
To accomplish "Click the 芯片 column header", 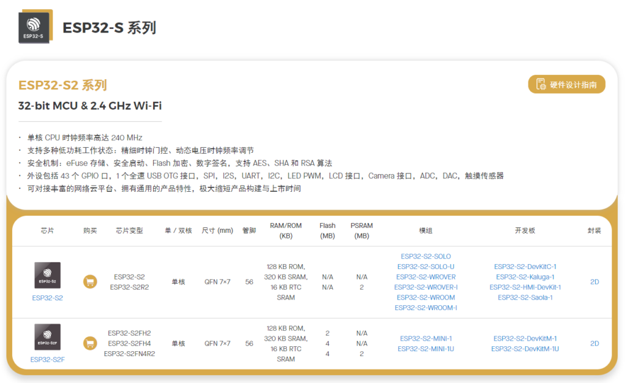I will (x=47, y=230).
